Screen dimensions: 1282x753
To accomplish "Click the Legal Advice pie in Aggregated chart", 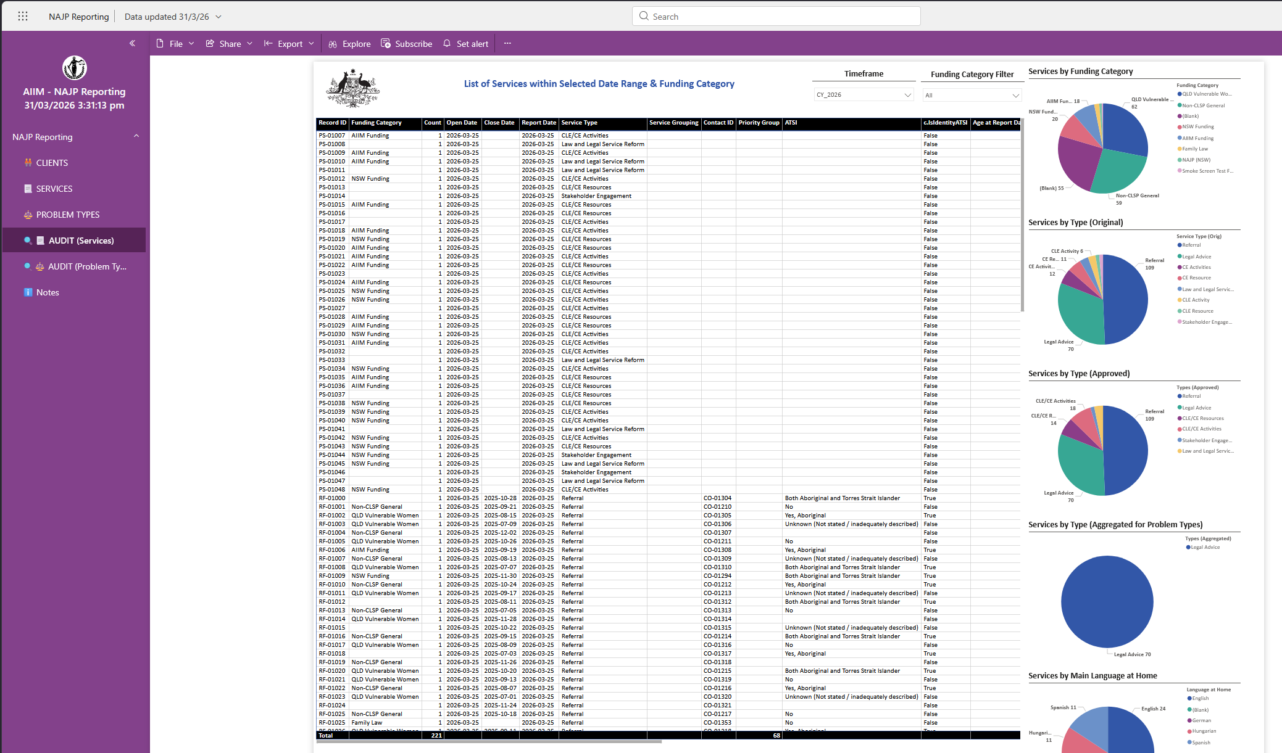I will point(1107,601).
